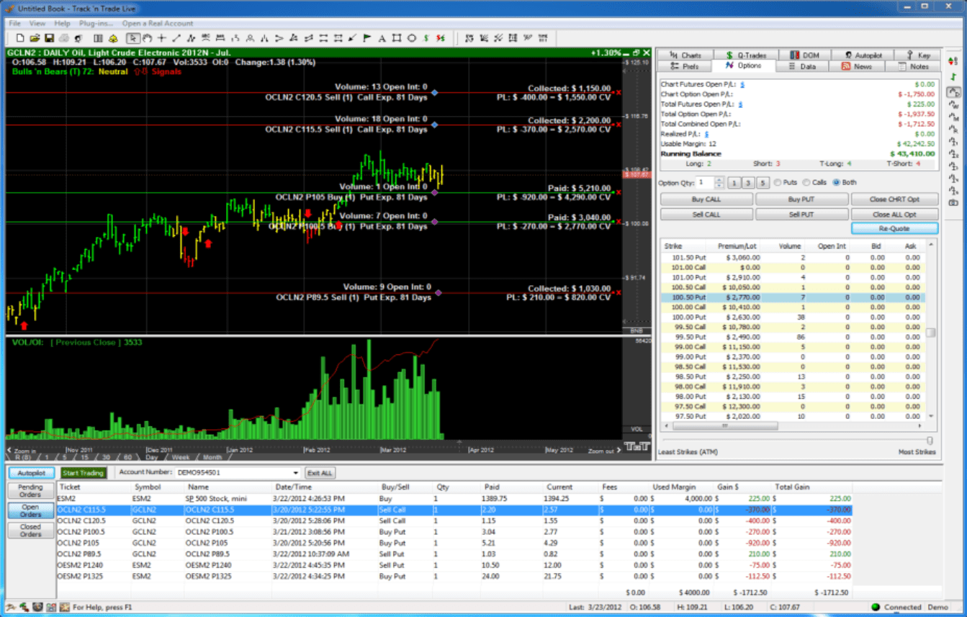
Task: Switch to the Autopilot tab
Action: (862, 55)
